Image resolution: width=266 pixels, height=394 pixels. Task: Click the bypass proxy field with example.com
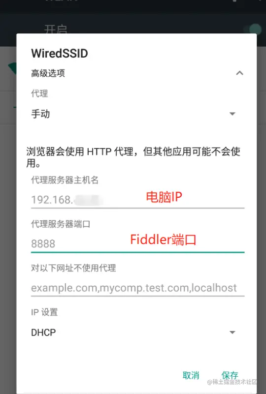[x=137, y=288]
